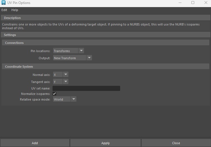Open the Pin locations dropdown
Screen dimensions: 211x147
(x=68, y=51)
